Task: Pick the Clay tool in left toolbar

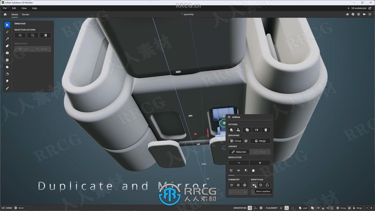Action: [x=7, y=32]
